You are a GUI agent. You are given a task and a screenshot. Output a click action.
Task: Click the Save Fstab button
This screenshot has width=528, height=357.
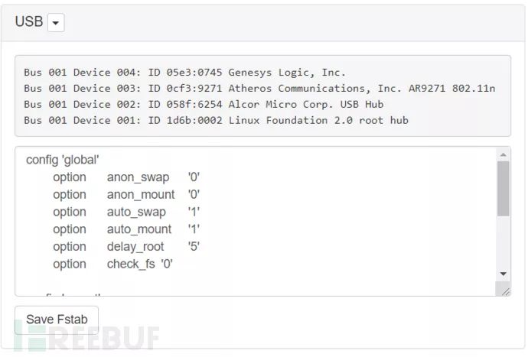(x=57, y=319)
